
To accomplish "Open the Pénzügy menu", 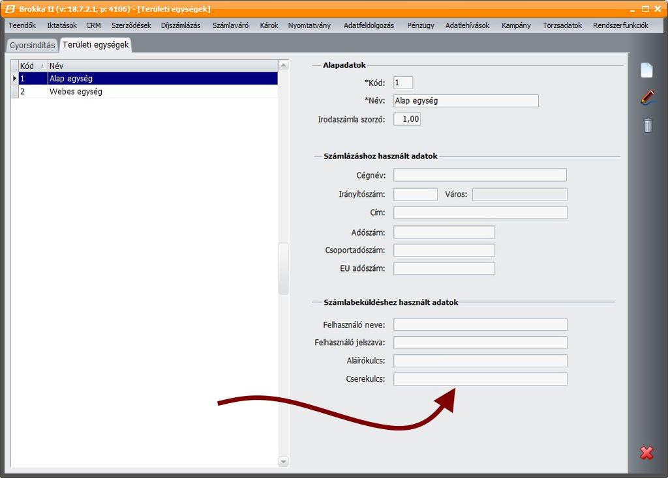I will pos(421,25).
